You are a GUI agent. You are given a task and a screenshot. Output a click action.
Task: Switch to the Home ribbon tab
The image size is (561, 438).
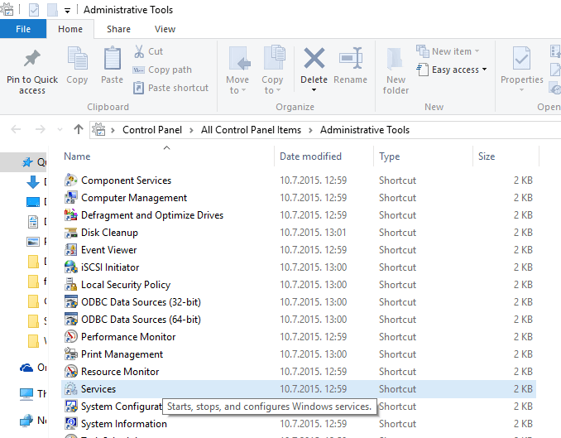click(70, 29)
